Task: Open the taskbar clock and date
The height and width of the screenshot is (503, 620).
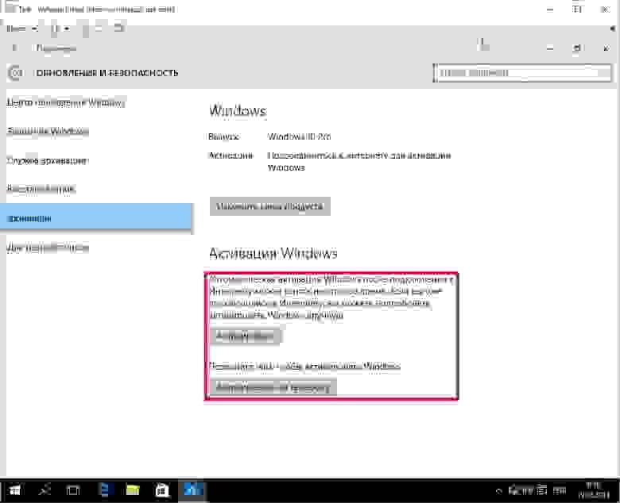Action: 595,490
